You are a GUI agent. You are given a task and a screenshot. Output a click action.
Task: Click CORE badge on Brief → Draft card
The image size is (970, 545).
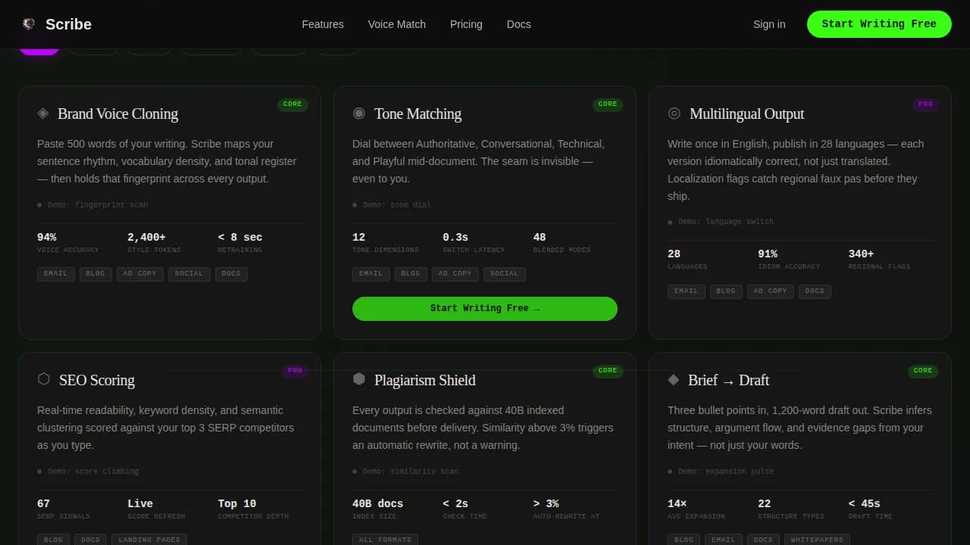click(923, 371)
